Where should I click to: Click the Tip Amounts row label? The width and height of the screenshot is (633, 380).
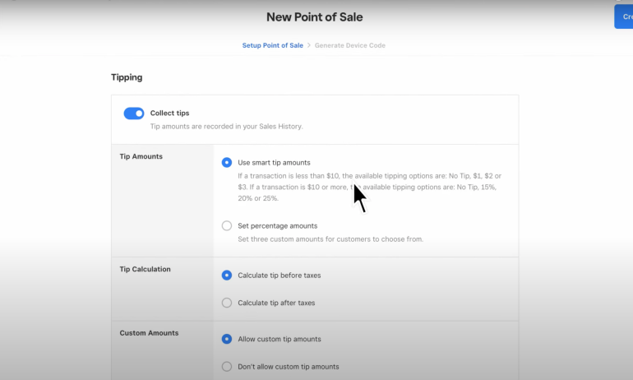141,156
